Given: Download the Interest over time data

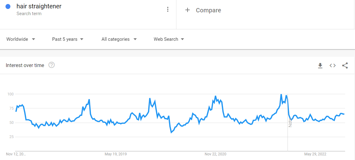Looking at the screenshot, I should tap(320, 65).
